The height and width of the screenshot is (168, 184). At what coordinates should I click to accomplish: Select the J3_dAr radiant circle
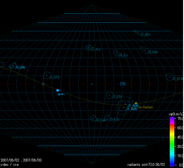[x=13, y=66]
